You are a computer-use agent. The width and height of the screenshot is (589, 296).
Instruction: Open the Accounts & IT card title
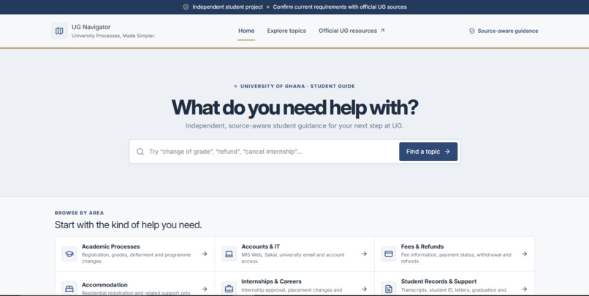tap(260, 246)
